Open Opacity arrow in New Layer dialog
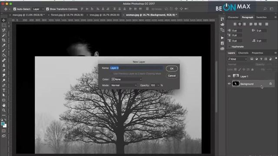This screenshot has width=278, height=156. (158, 85)
